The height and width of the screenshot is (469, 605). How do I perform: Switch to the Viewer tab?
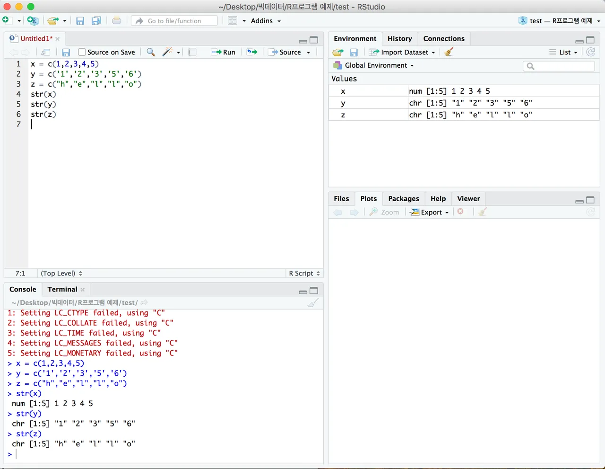pos(468,199)
